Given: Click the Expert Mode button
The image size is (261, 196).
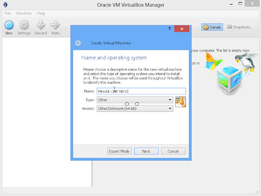Looking at the screenshot, I should coord(119,151).
